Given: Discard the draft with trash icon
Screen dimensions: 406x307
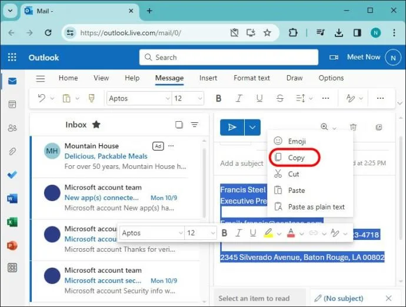Looking at the screenshot, I should coord(353,127).
